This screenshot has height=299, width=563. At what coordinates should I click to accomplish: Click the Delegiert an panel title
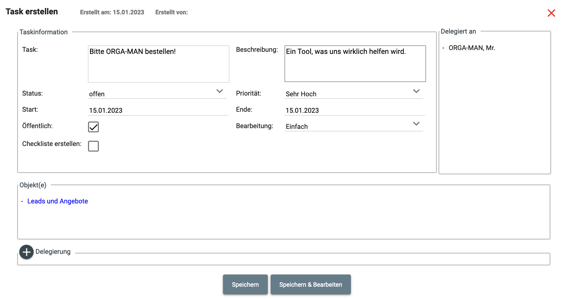click(458, 32)
